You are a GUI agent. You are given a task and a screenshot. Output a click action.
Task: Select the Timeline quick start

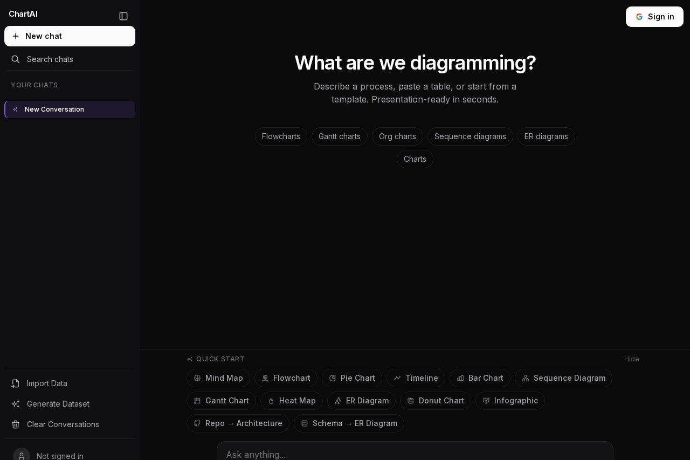click(416, 378)
